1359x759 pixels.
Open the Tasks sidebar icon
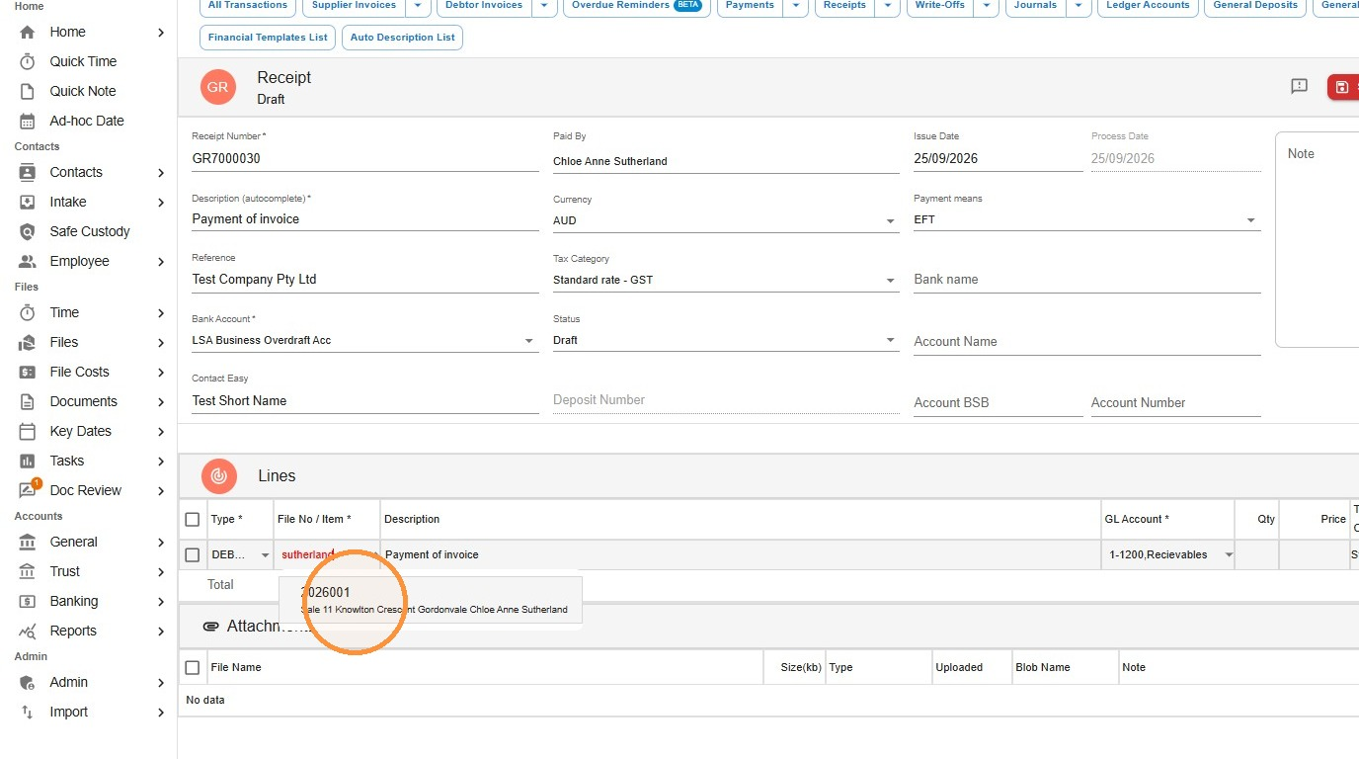[x=28, y=461]
